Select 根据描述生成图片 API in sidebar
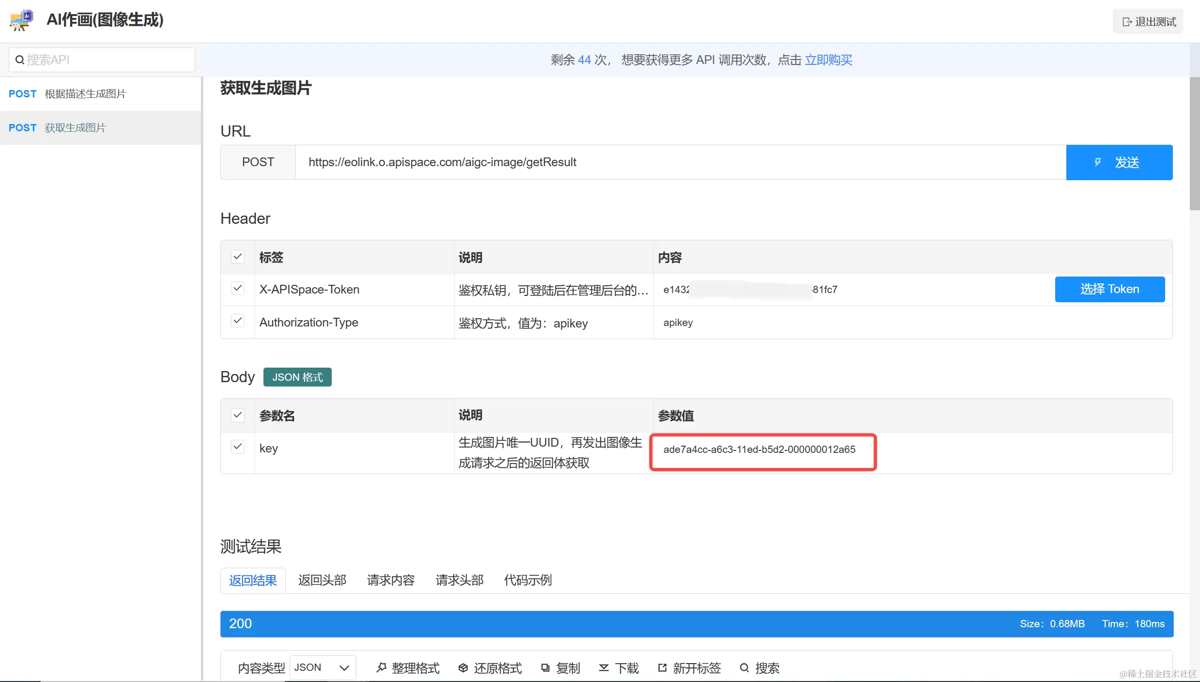The image size is (1200, 682). [85, 94]
